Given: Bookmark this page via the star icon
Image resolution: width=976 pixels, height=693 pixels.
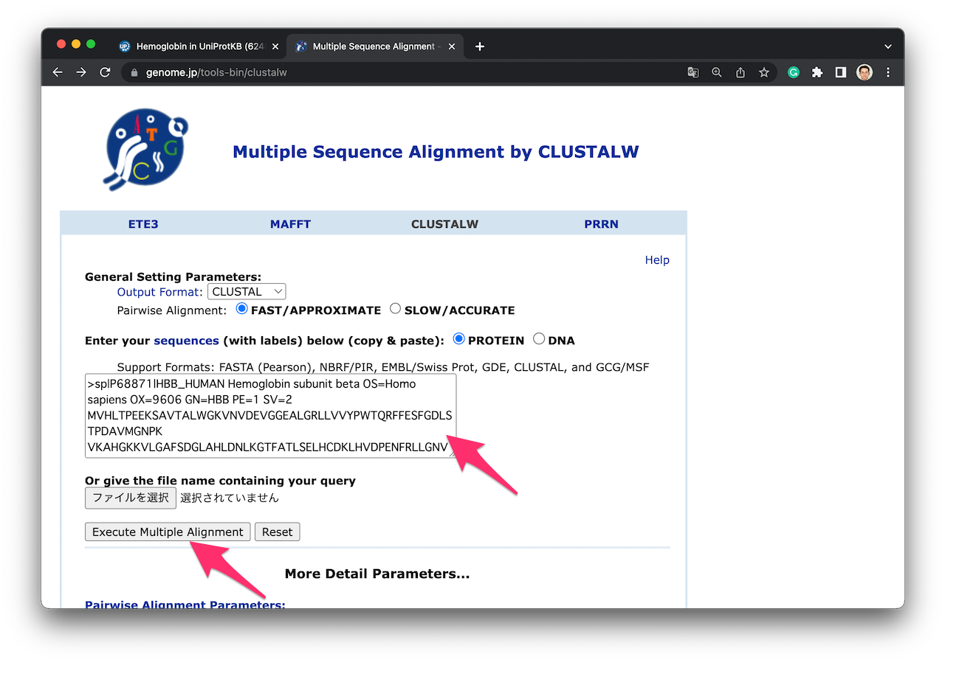Looking at the screenshot, I should pyautogui.click(x=764, y=72).
